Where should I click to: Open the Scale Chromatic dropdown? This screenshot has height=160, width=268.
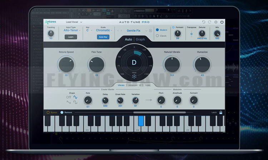104,30
